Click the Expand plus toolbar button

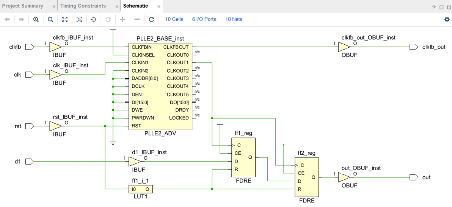click(122, 19)
